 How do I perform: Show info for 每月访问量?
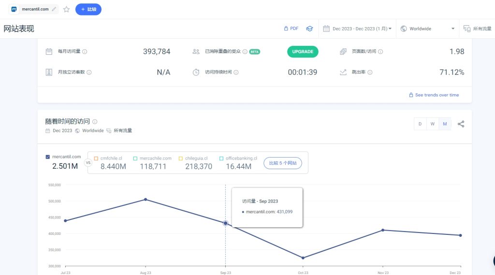point(85,51)
